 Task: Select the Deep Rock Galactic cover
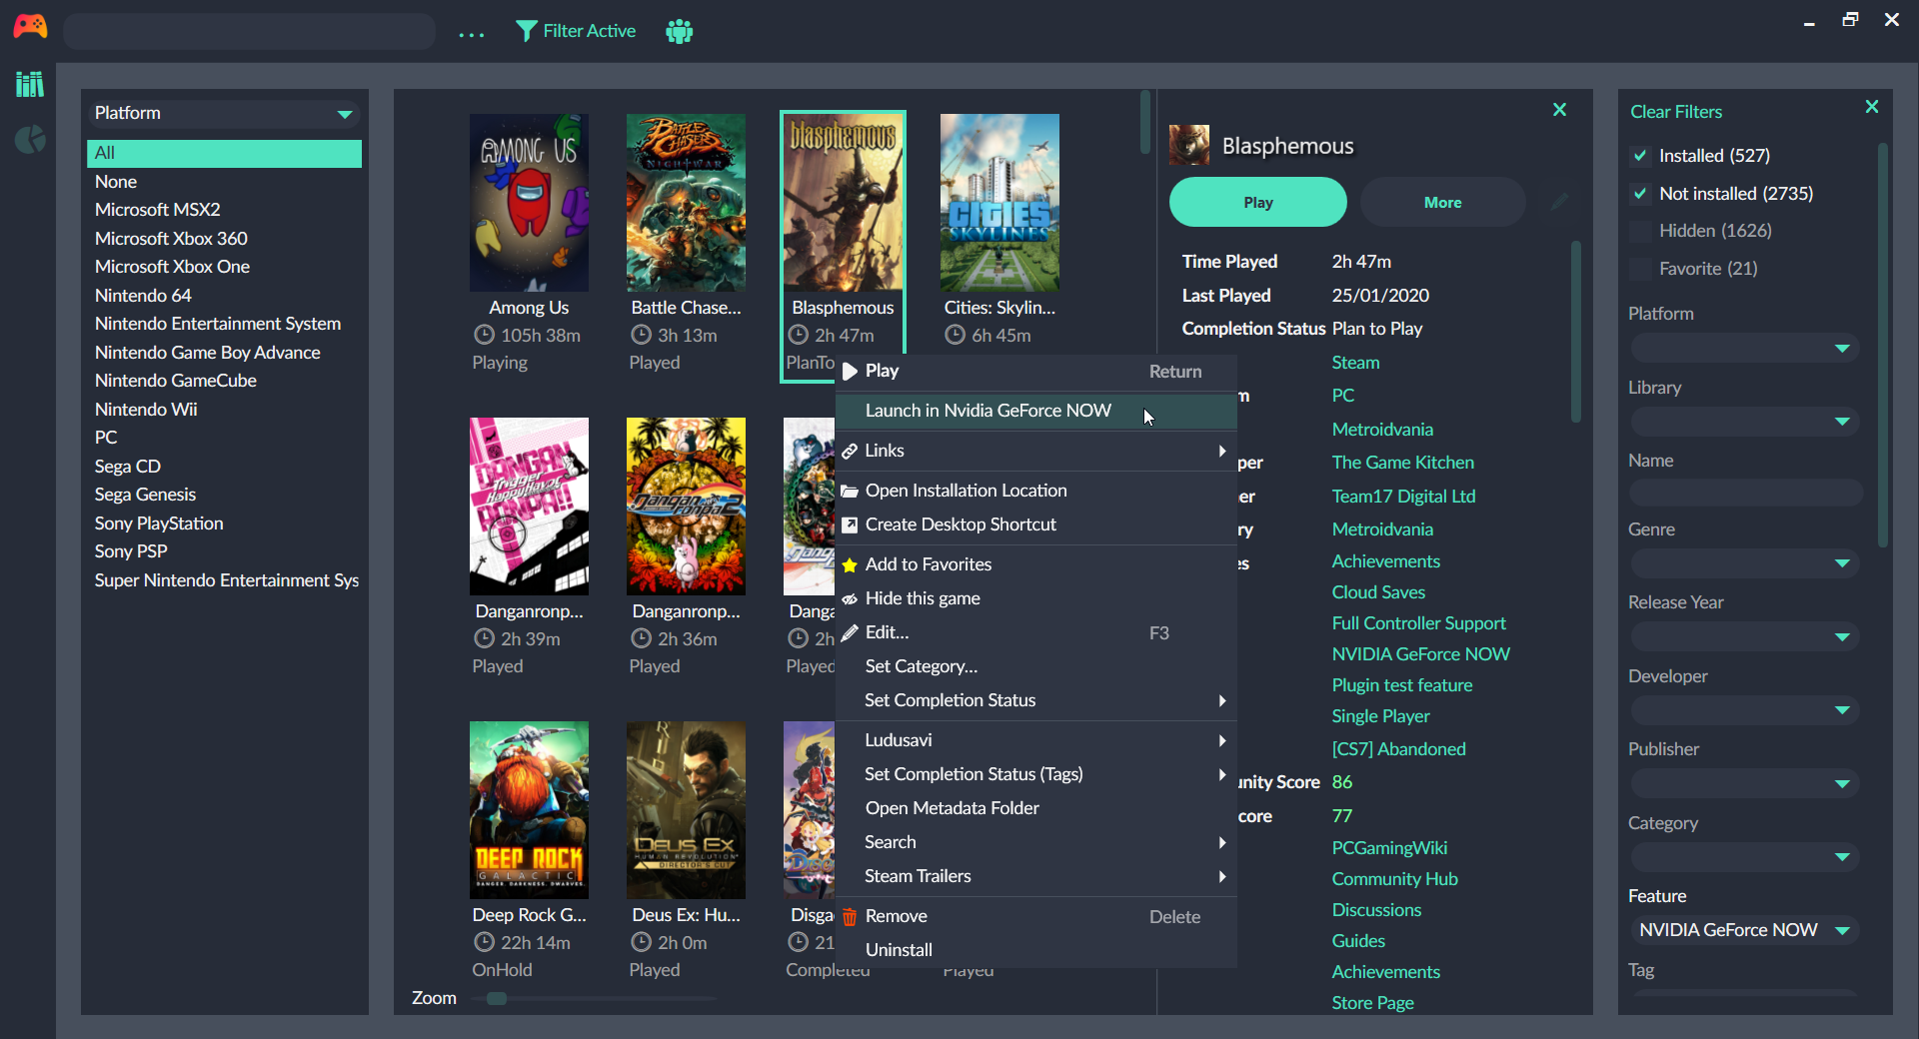tap(529, 810)
